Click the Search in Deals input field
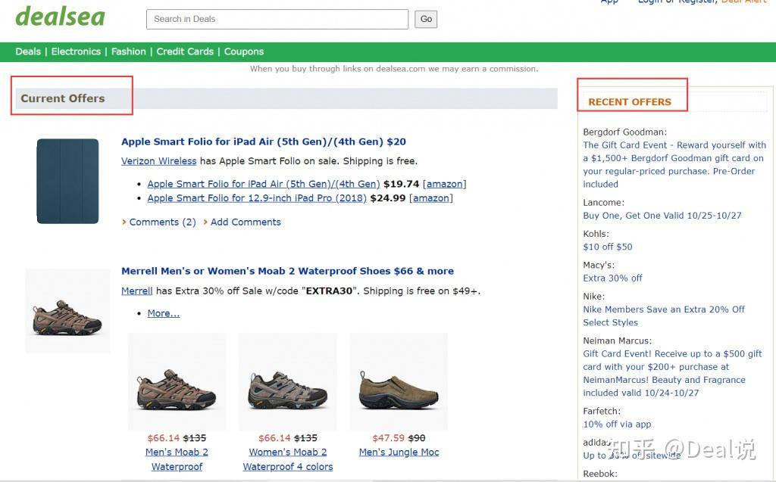Screen dimensions: 776x482 (277, 19)
